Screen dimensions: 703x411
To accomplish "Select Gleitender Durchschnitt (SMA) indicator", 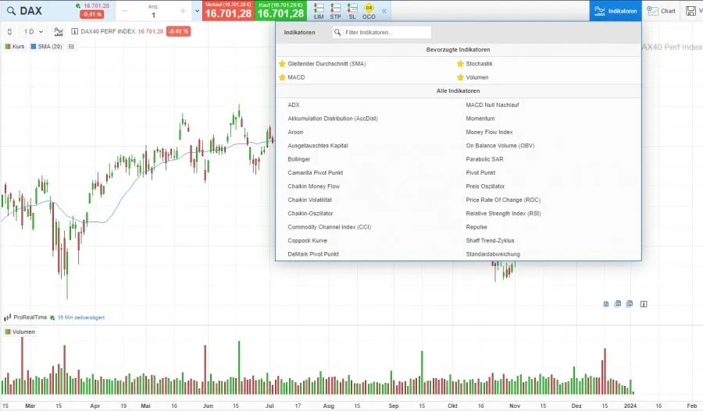I will 327,64.
